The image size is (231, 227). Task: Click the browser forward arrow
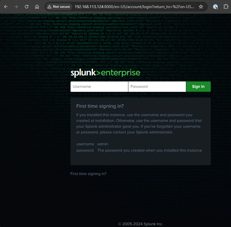16,7
